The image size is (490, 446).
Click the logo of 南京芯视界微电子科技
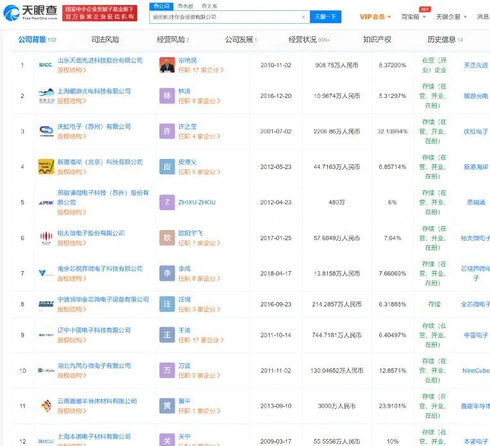click(x=46, y=274)
